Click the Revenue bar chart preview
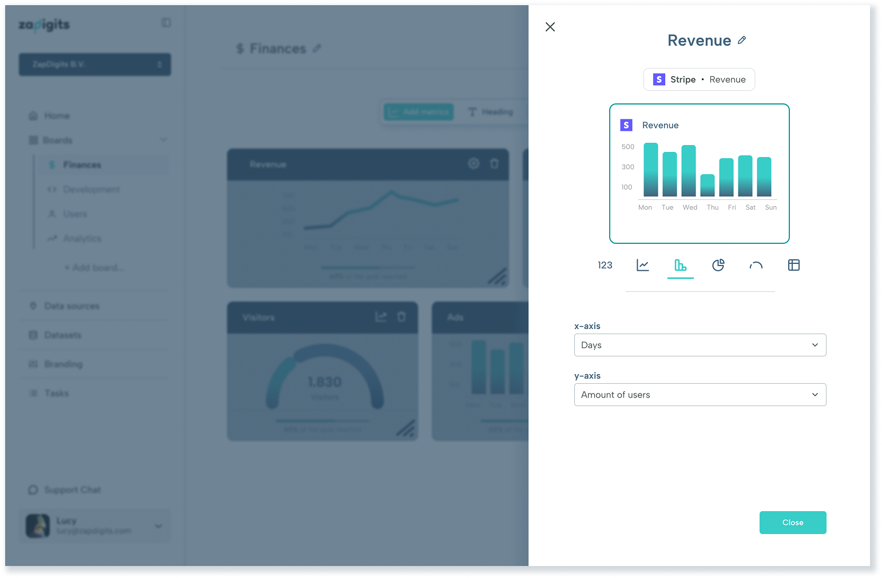 (699, 174)
